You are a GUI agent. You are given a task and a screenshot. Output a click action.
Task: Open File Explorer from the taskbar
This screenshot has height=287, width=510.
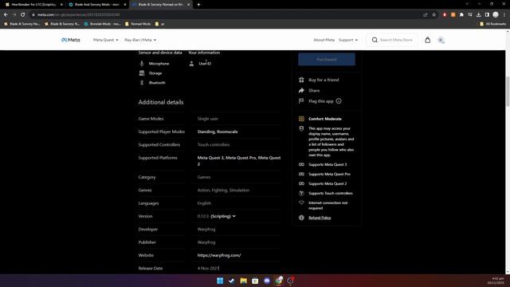coord(243,281)
